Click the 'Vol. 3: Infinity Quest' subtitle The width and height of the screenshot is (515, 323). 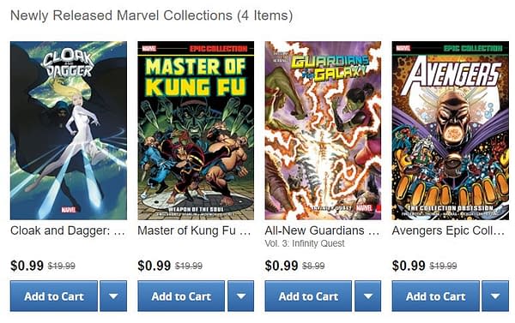tap(305, 243)
